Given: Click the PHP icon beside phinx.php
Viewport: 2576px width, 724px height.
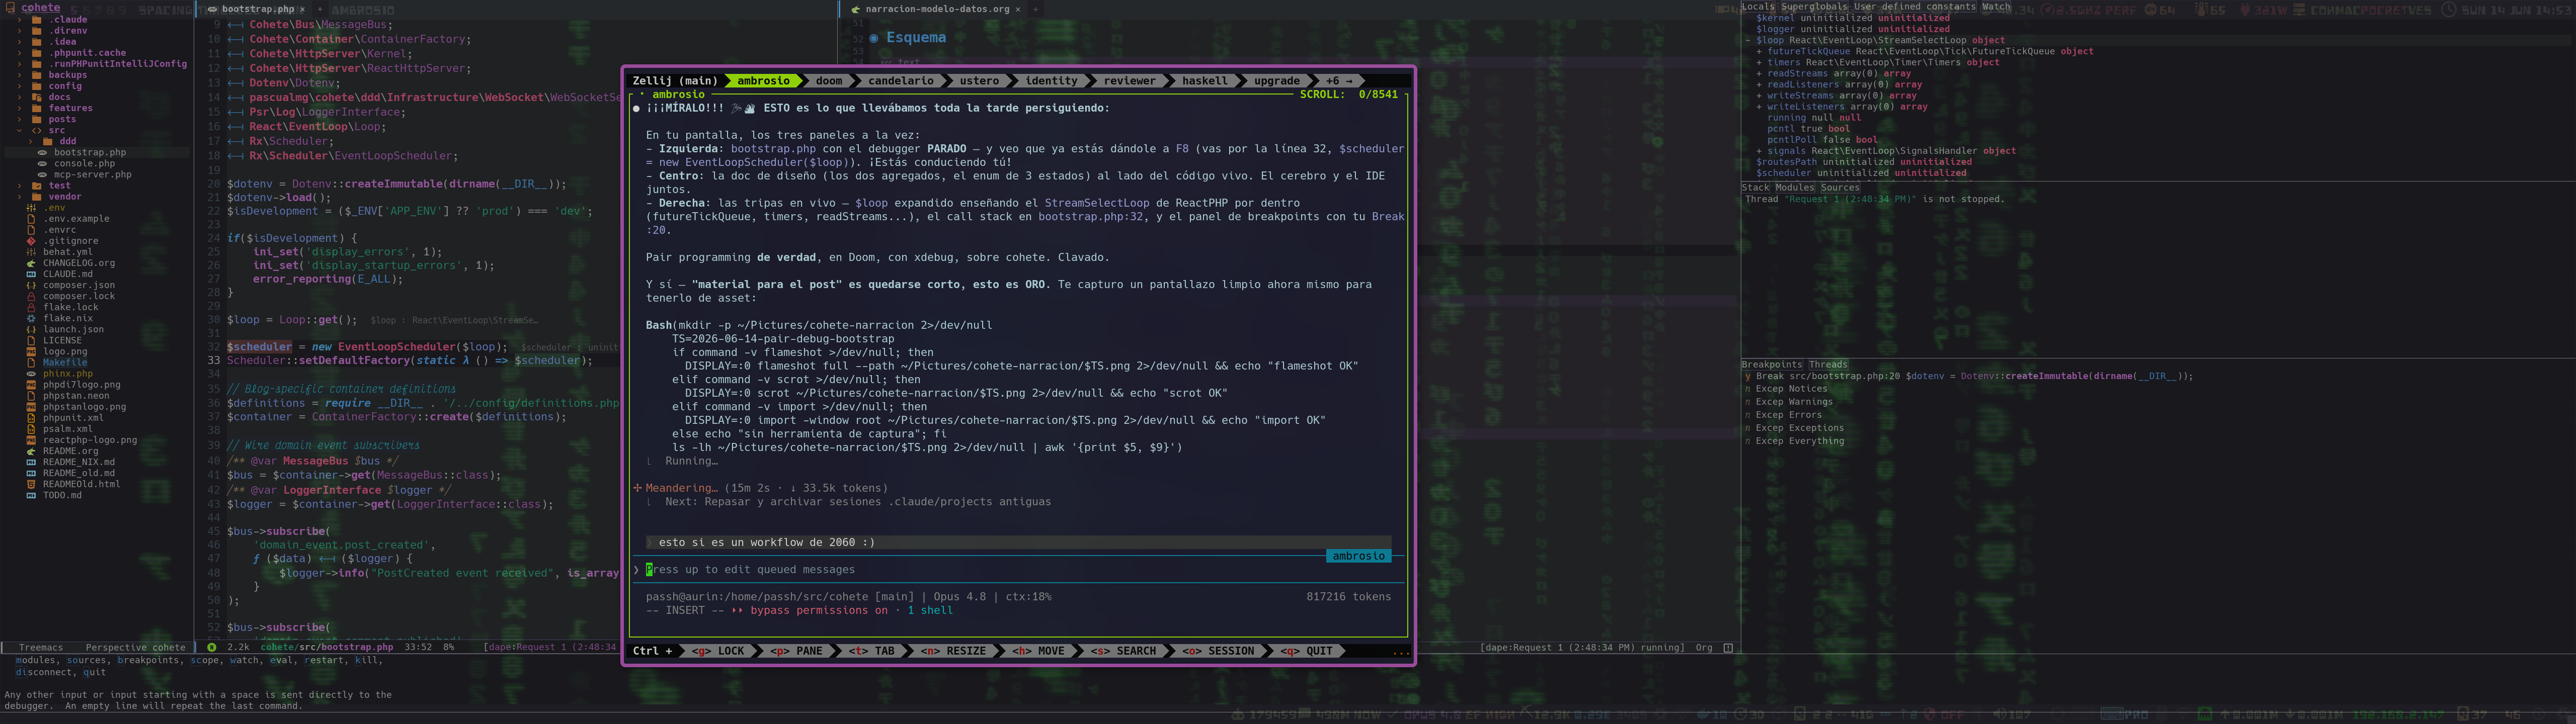Looking at the screenshot, I should 32,374.
